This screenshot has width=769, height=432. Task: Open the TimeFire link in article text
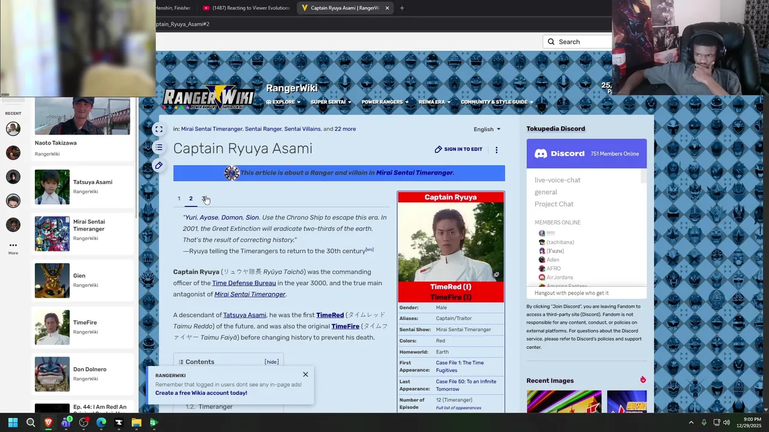345,326
